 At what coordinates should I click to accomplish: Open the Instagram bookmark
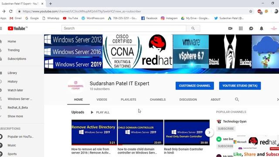(169, 18)
